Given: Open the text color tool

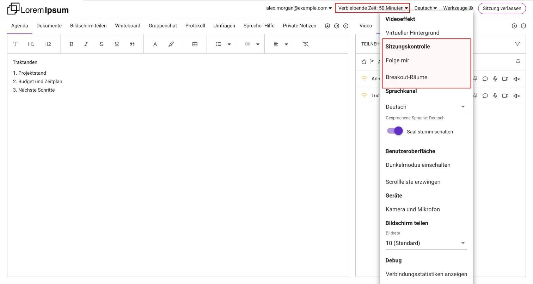Looking at the screenshot, I should [x=155, y=44].
